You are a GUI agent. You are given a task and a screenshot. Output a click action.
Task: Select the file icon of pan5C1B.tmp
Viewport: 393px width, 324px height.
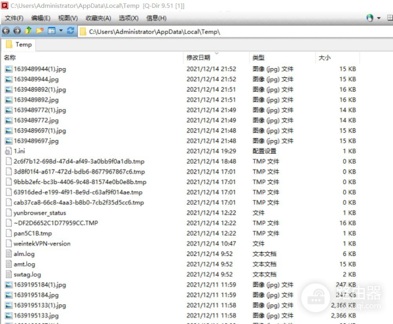coord(9,233)
